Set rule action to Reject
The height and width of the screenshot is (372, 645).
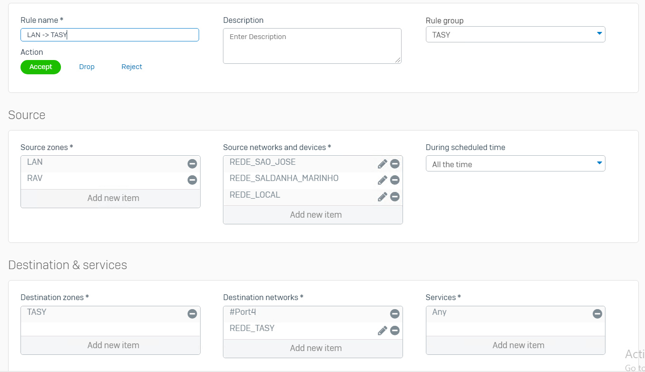click(131, 67)
